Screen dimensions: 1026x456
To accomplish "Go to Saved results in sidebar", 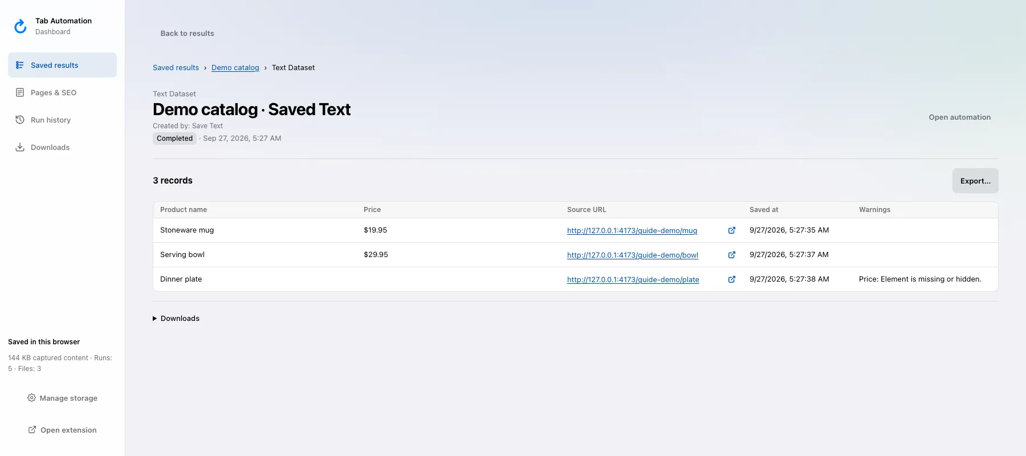I will click(x=62, y=65).
